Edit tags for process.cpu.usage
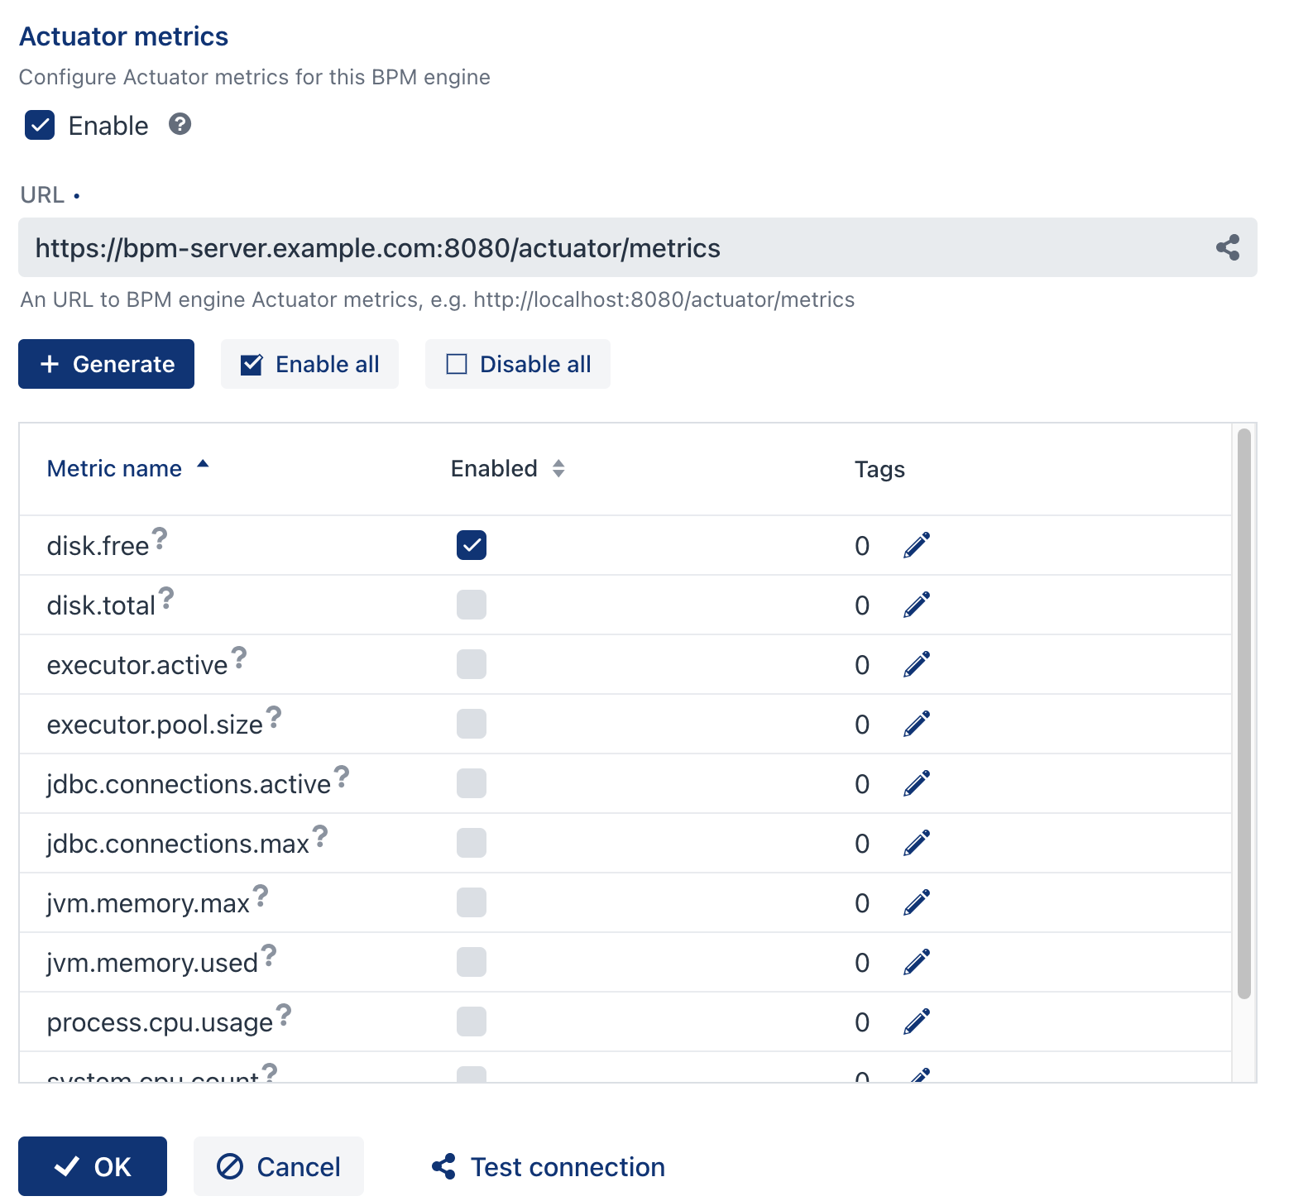The height and width of the screenshot is (1201, 1289). tap(916, 1022)
